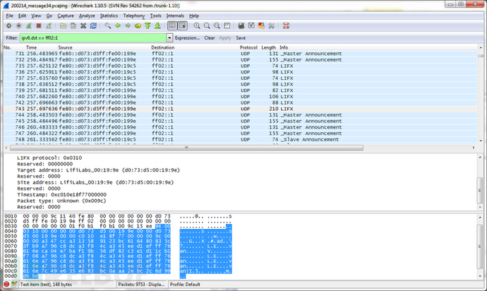Sort by Source column header
Screen dimensions: 487x291
pos(65,47)
